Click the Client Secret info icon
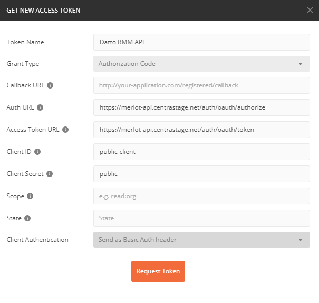 click(x=50, y=174)
